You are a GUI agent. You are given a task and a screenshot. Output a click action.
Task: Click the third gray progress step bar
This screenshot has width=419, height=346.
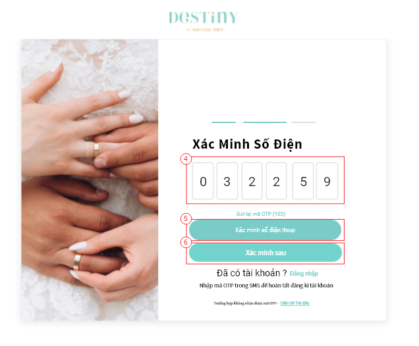304,122
